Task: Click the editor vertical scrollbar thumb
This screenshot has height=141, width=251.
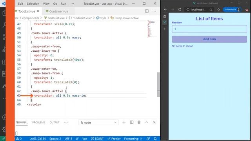Action: tap(158, 85)
